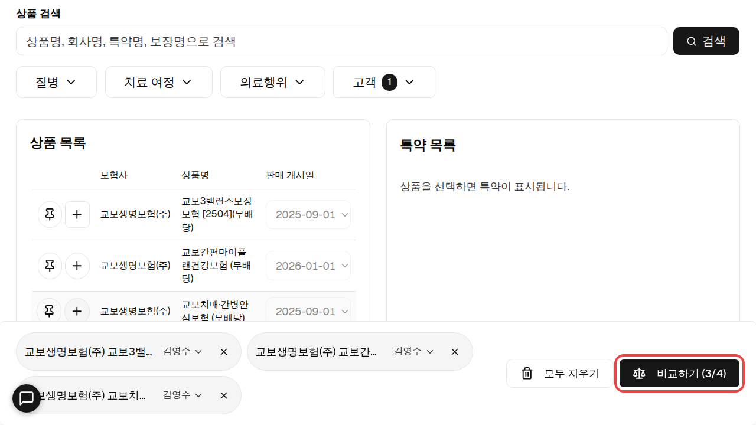Pin the 교보간편마이플랜건강보험 product row
Image resolution: width=756 pixels, height=425 pixels.
click(x=50, y=266)
